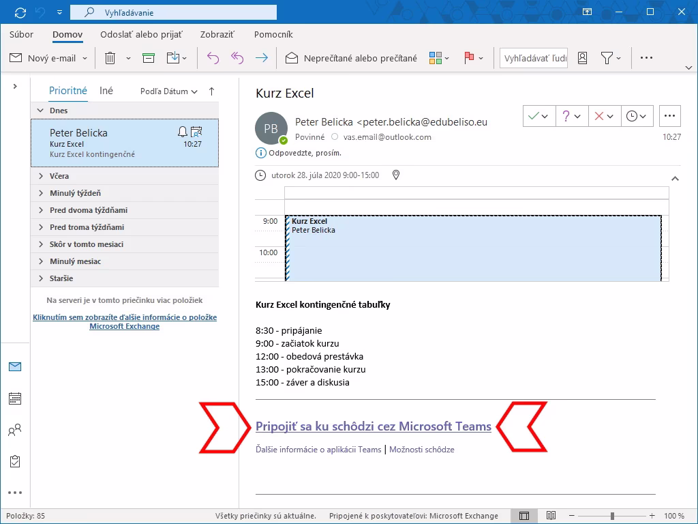
Task: Collapse the Dnes message group
Action: tap(40, 110)
